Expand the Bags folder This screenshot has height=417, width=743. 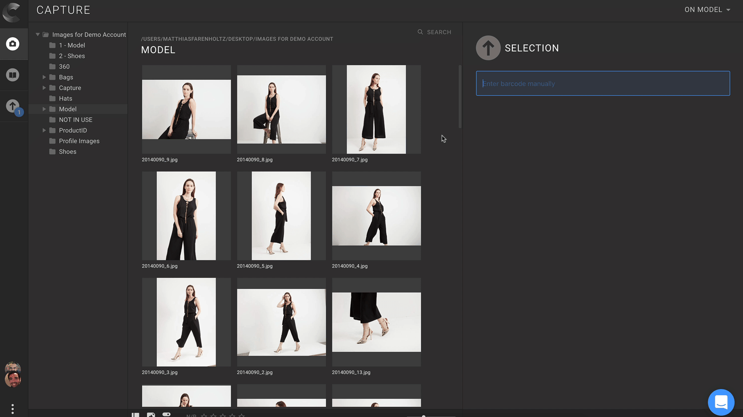[x=44, y=77]
